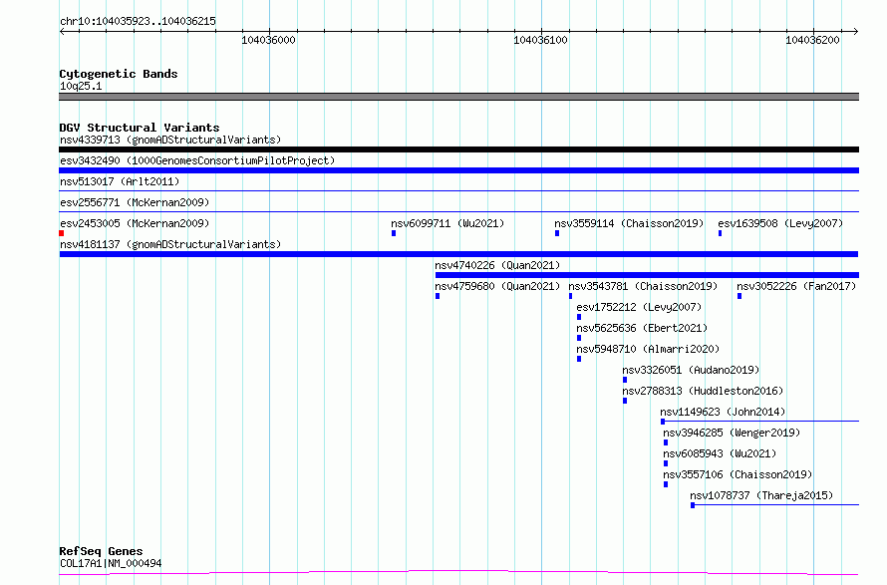Select the nsv6085943 blue marker

click(x=666, y=463)
